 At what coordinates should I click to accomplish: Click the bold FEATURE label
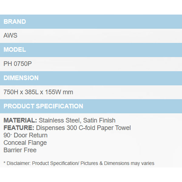tap(19, 128)
